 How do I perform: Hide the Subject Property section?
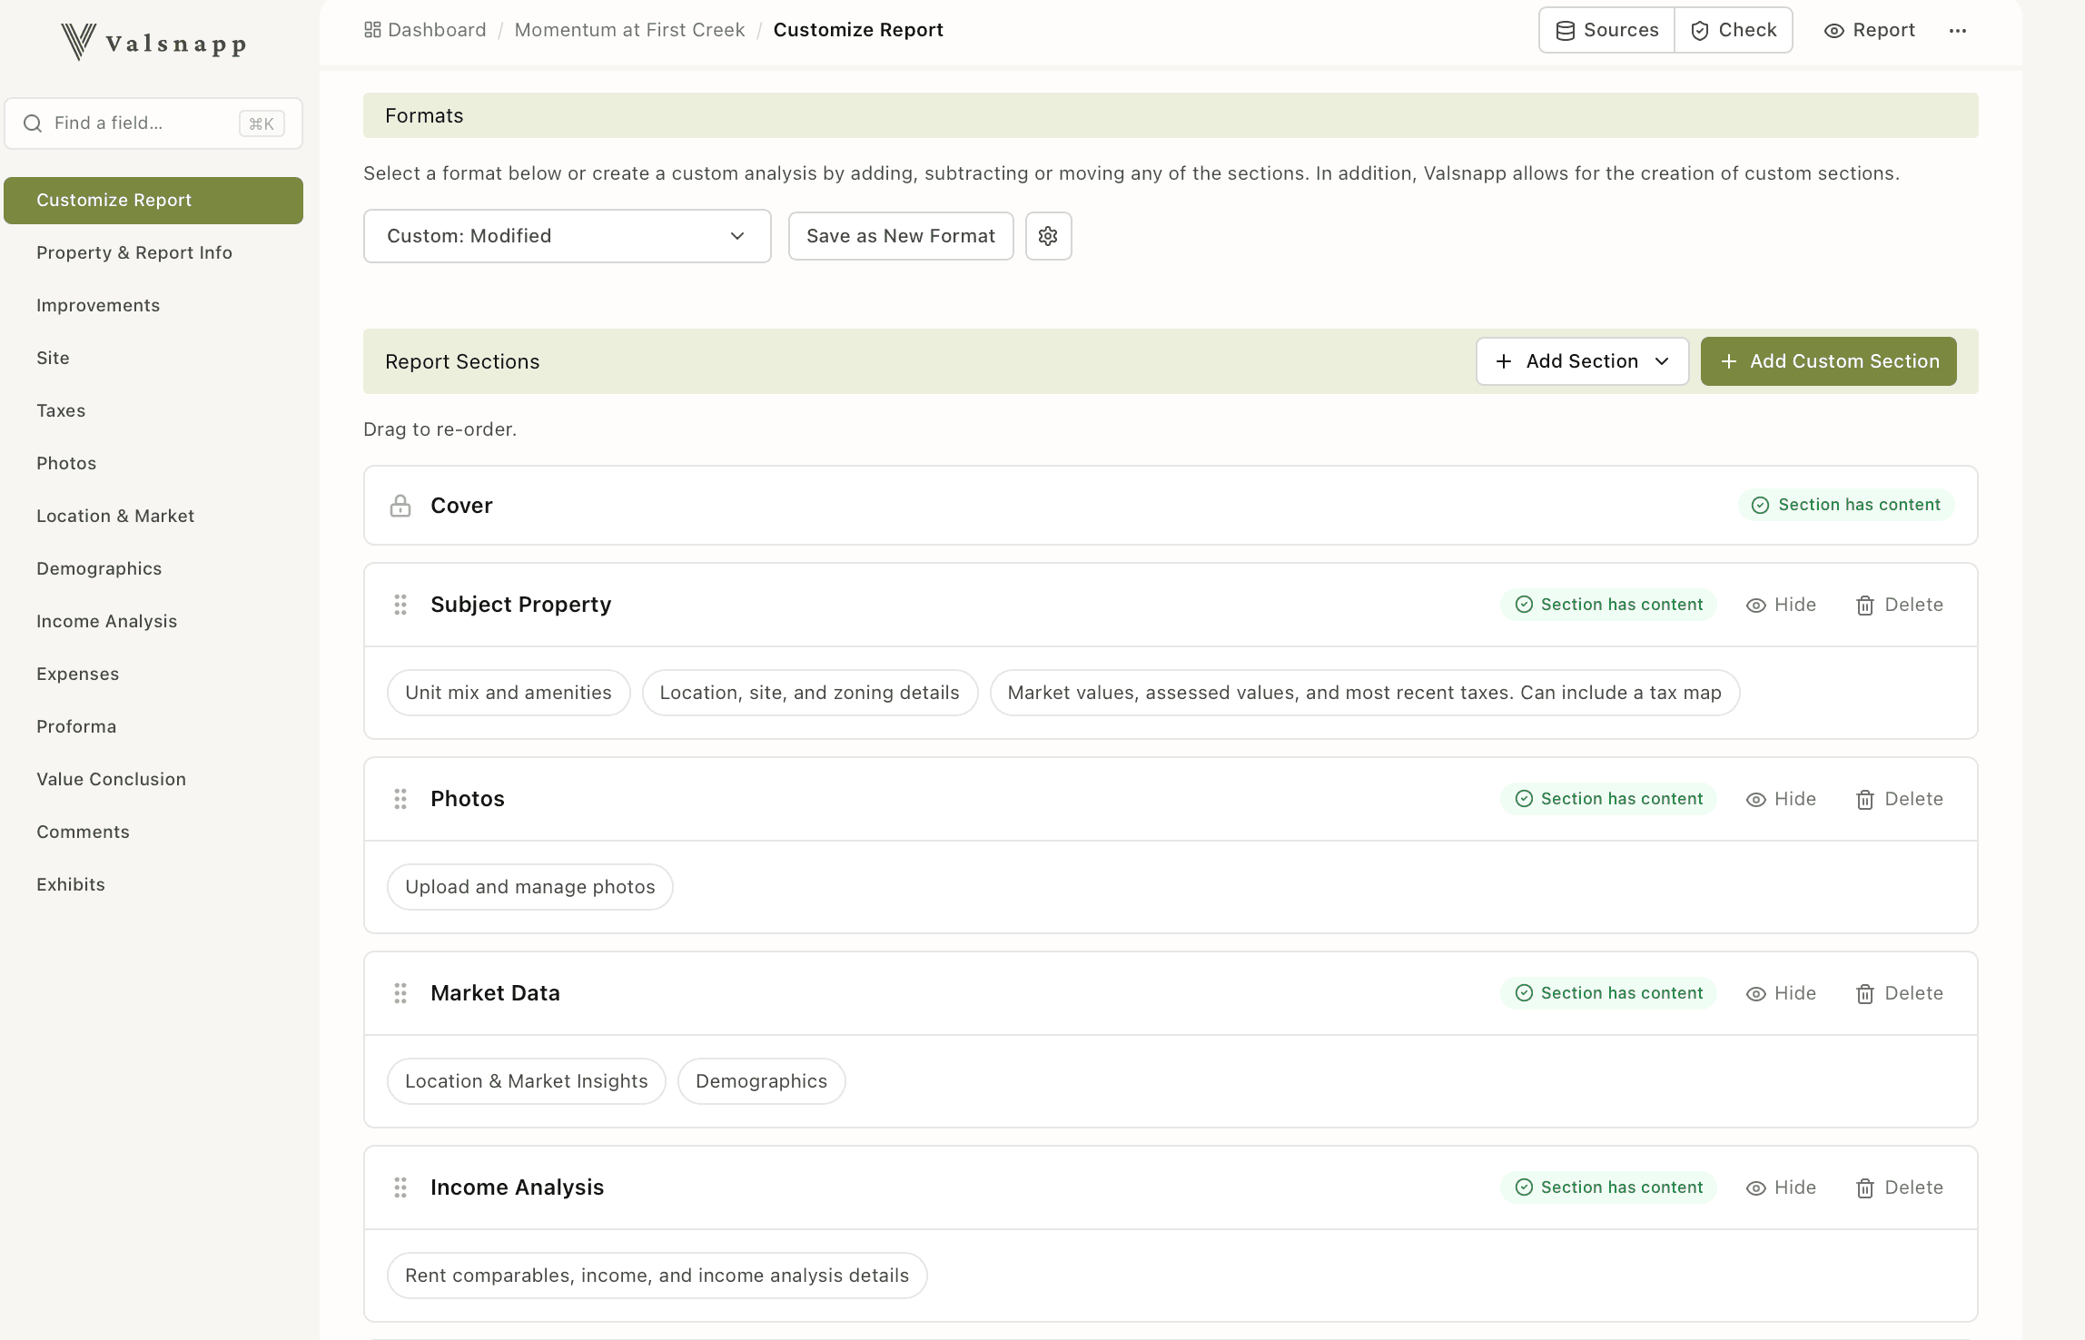tap(1782, 605)
